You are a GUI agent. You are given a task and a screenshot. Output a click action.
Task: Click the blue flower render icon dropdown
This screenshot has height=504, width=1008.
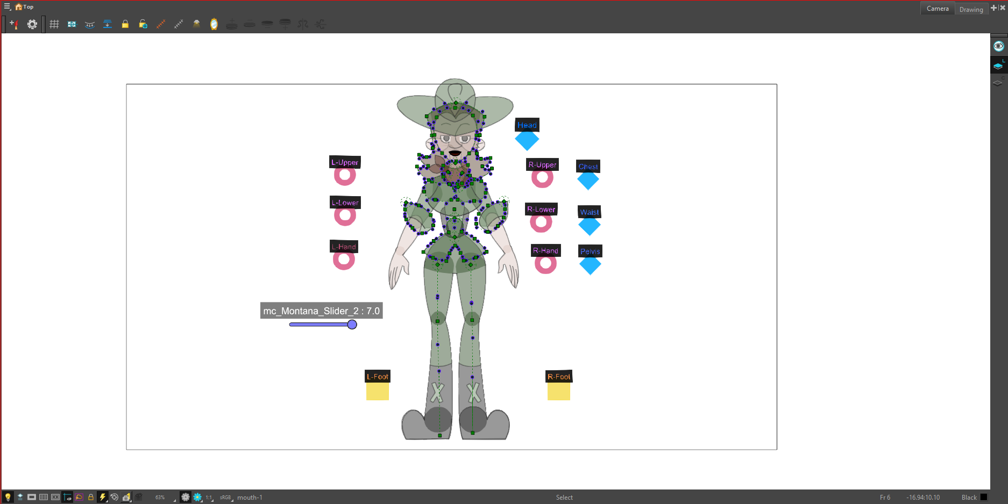point(198,497)
